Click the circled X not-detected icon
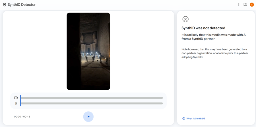 tap(185, 19)
